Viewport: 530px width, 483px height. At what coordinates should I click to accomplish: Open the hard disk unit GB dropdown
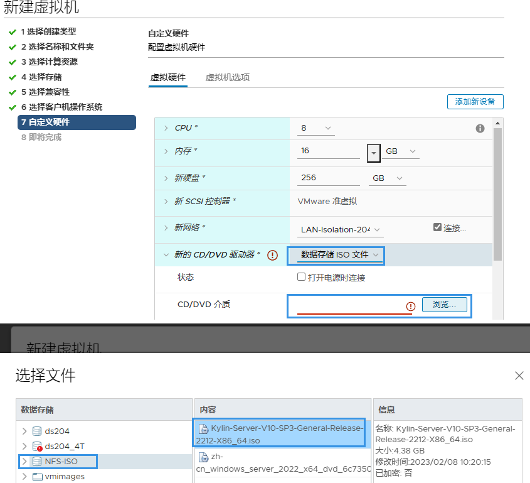point(388,178)
